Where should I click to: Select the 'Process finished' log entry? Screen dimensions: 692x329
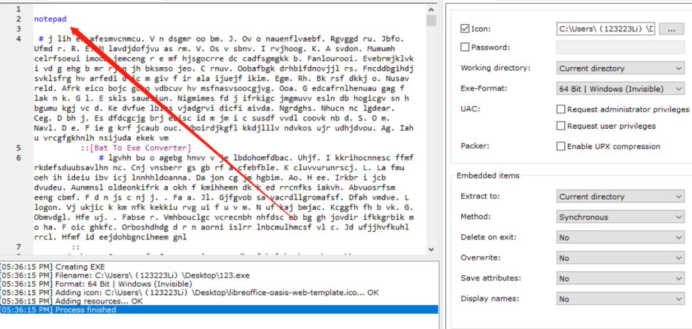click(x=219, y=310)
